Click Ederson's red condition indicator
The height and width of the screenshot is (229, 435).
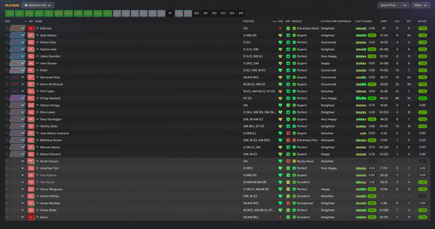pyautogui.click(x=280, y=28)
